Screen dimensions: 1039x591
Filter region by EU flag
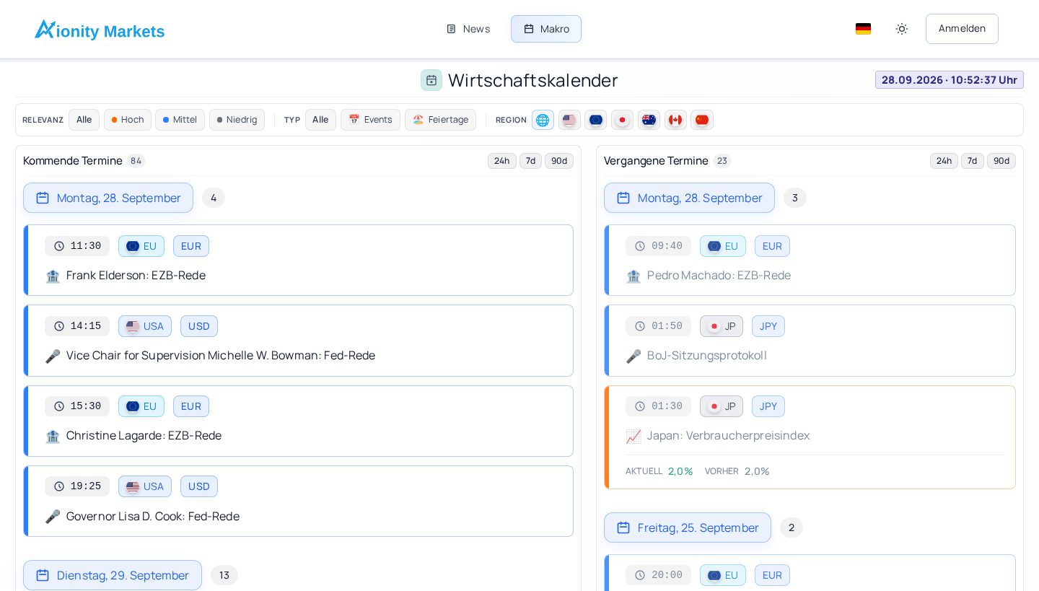click(596, 120)
